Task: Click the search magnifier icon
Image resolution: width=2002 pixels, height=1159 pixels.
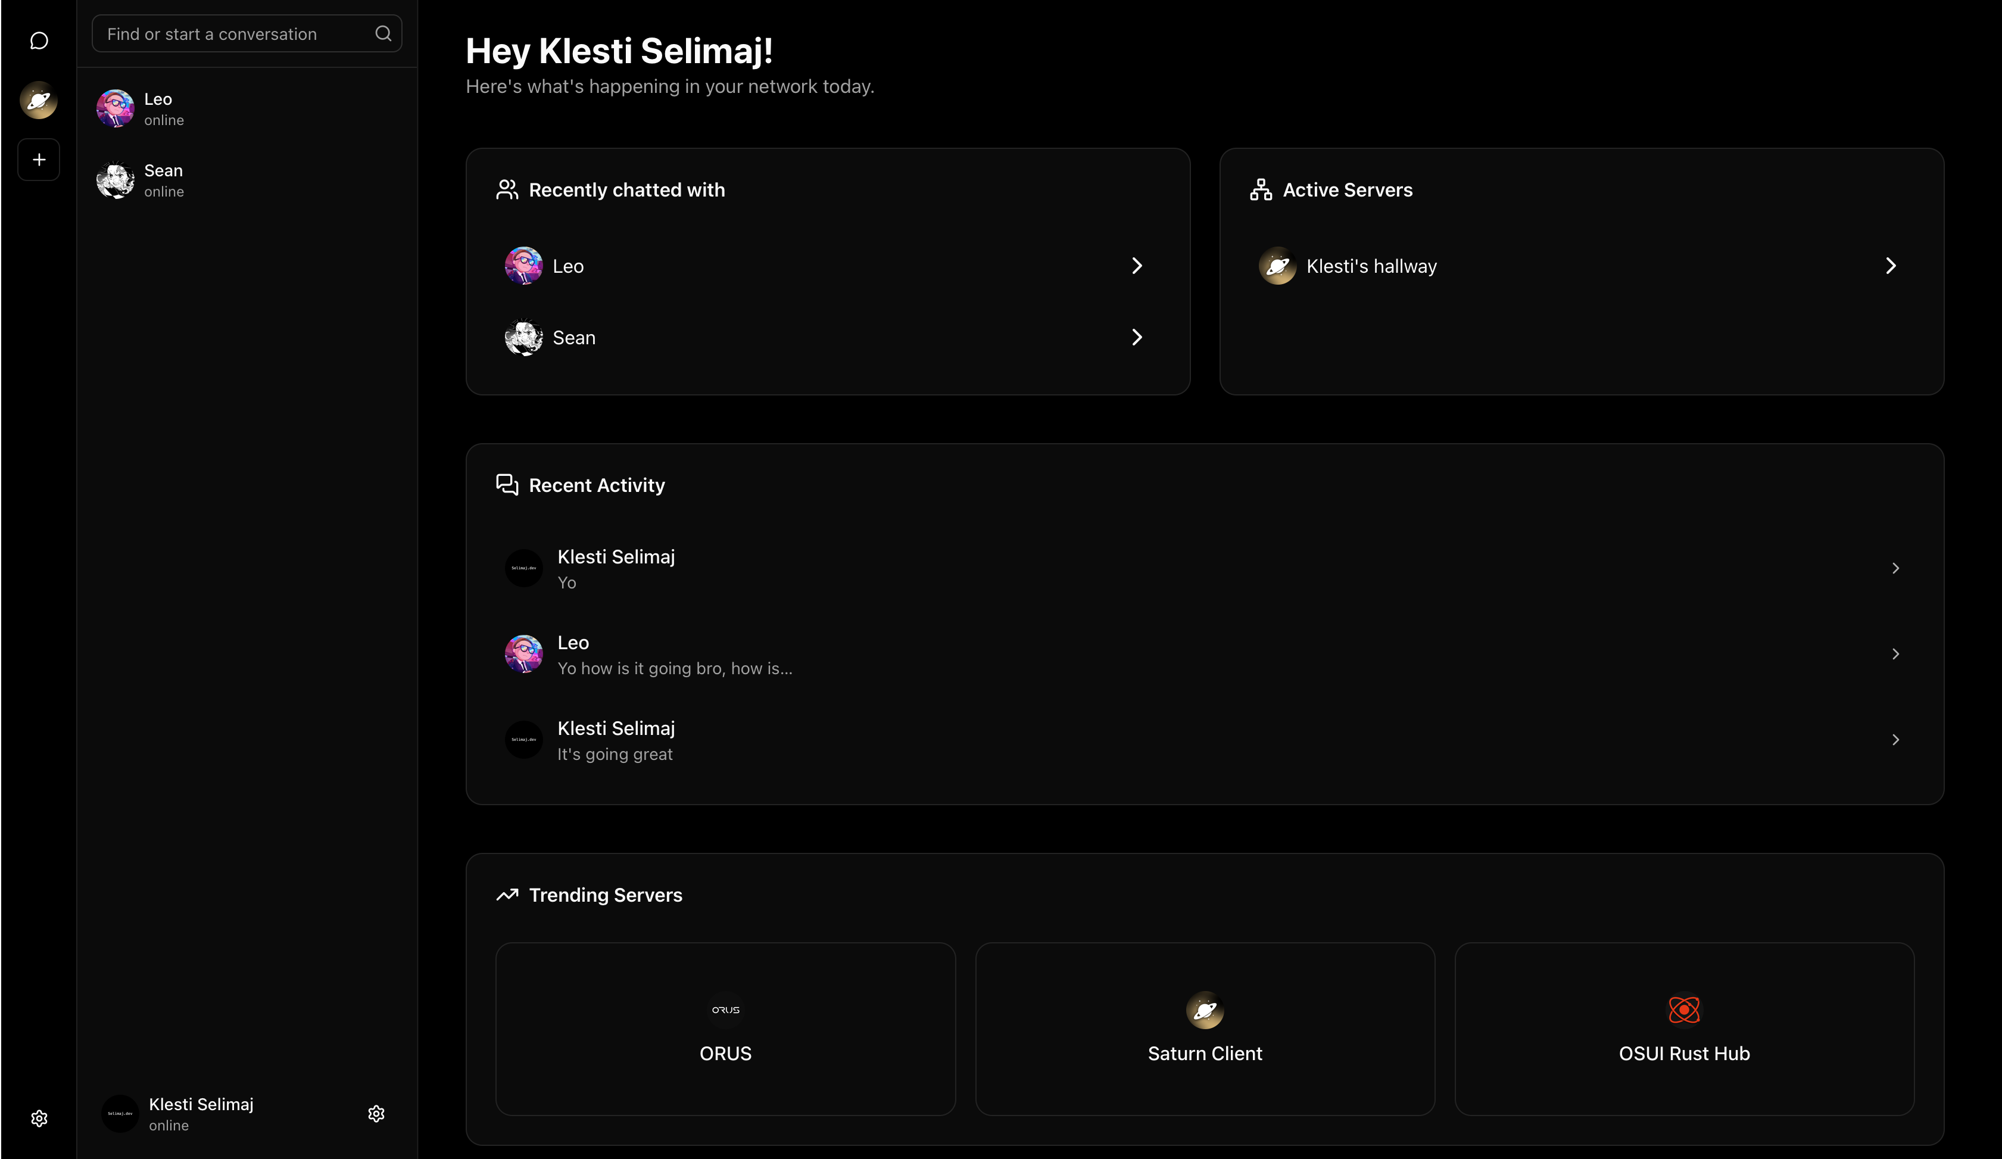Action: click(x=383, y=33)
